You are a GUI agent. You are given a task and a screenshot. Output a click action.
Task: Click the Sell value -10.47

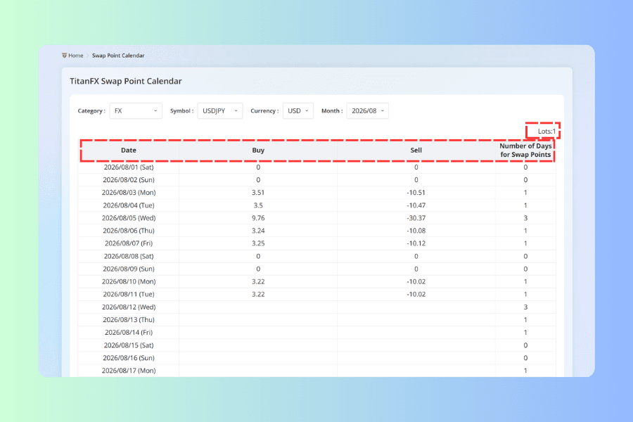416,205
